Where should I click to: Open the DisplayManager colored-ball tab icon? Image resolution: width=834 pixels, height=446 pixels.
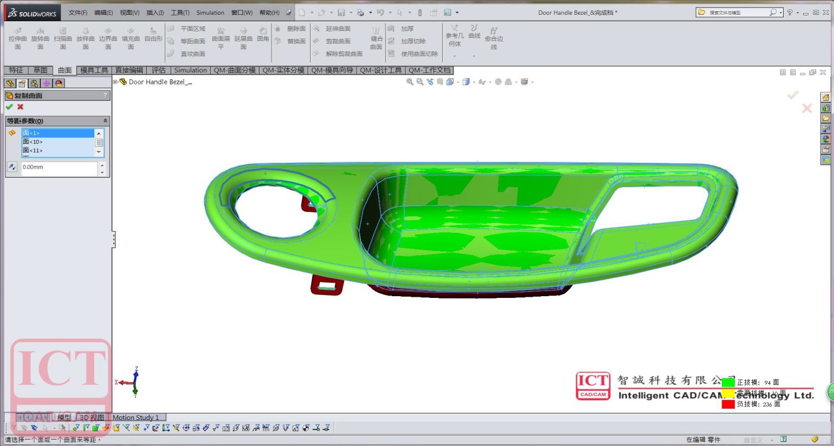(x=59, y=84)
